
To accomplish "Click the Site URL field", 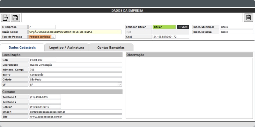I will (x=75, y=117).
